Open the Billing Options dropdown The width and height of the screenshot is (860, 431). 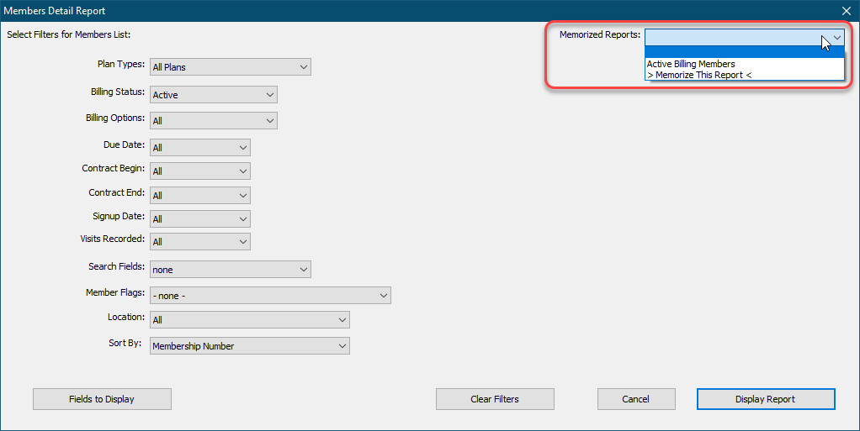[x=213, y=121]
